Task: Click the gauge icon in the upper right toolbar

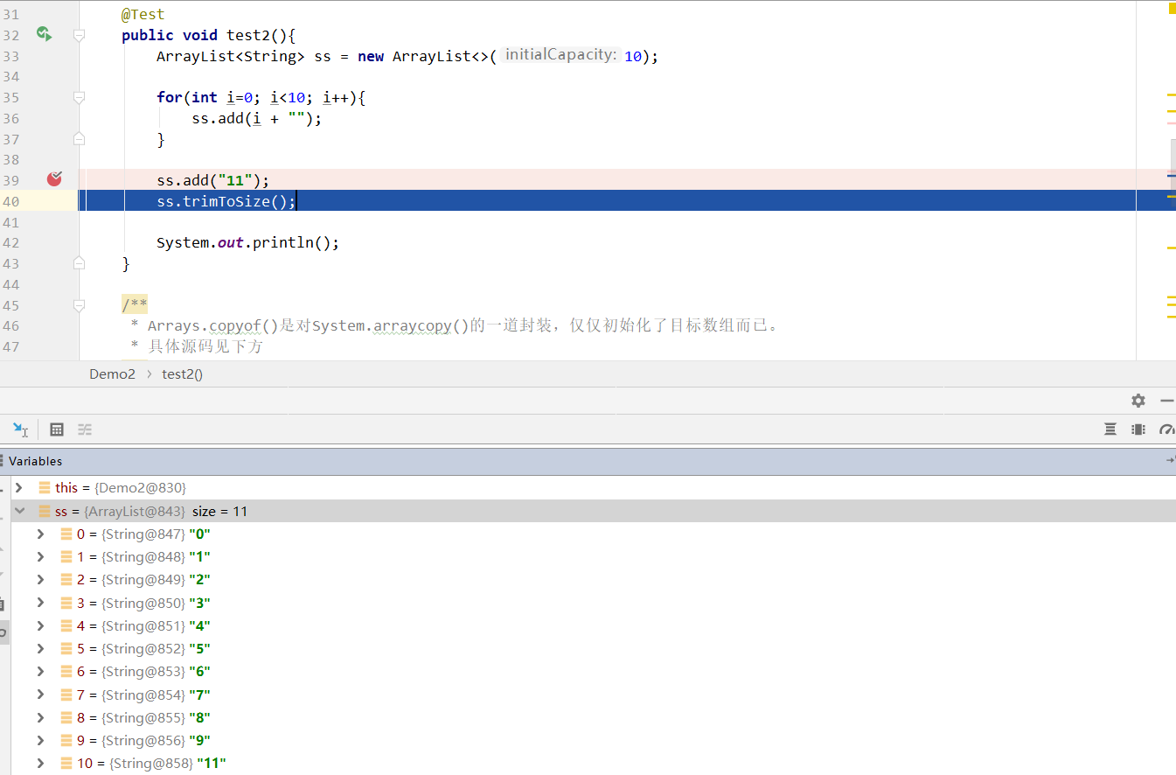Action: tap(1166, 429)
